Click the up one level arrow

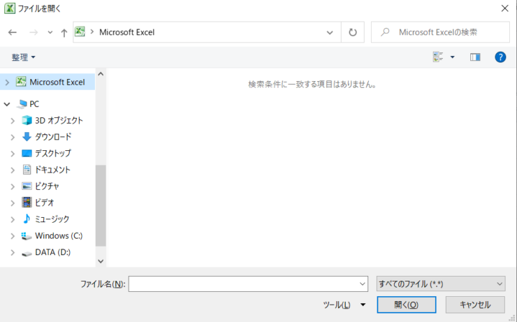point(64,32)
